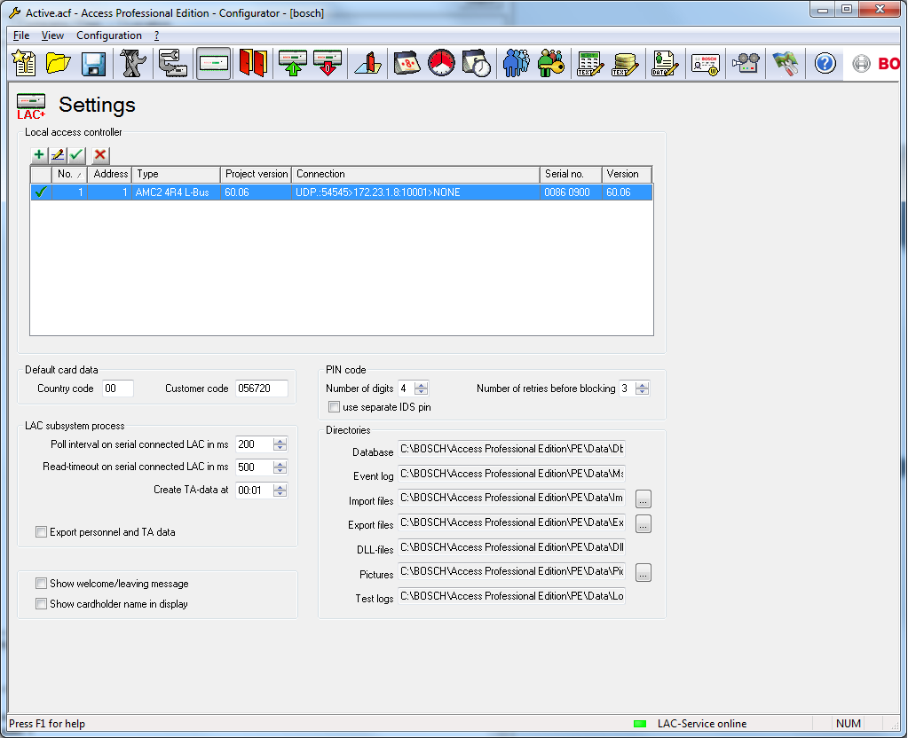The image size is (908, 738).
Task: Open the Configuration menu
Action: click(x=109, y=35)
